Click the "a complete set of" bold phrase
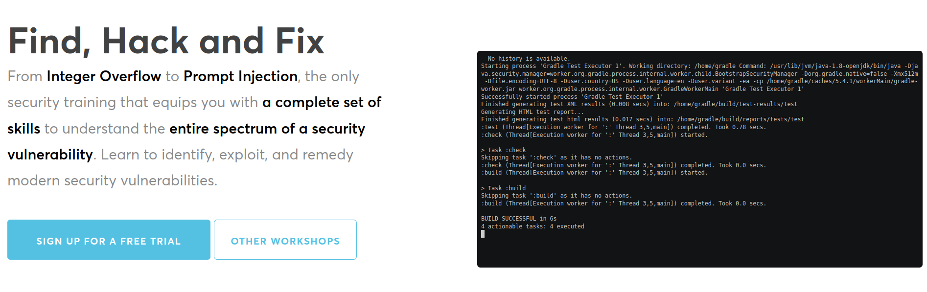The width and height of the screenshot is (927, 292). pos(322,102)
